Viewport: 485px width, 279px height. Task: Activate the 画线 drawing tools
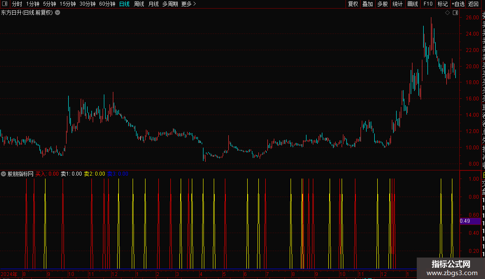coord(412,4)
